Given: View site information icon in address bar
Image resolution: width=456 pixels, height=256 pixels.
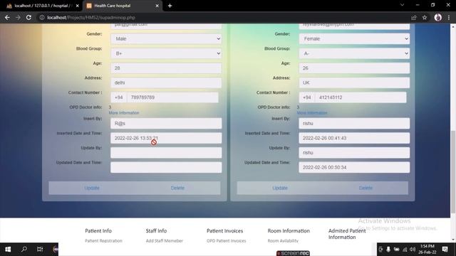Looking at the screenshot, I should pos(42,18).
